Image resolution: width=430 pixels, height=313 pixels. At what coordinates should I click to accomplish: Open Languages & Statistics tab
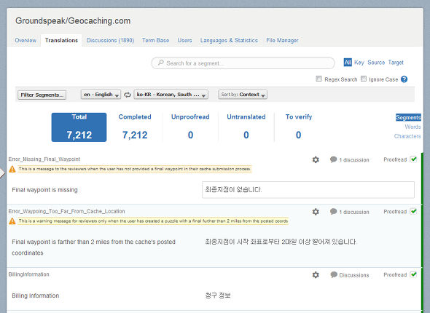(229, 40)
